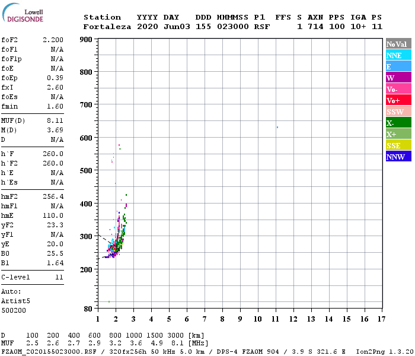
Task: Click the B1 value 1.64
Action: [x=55, y=263]
